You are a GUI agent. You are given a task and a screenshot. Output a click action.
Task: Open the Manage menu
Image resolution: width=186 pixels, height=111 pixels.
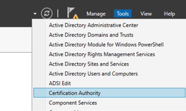(96, 14)
